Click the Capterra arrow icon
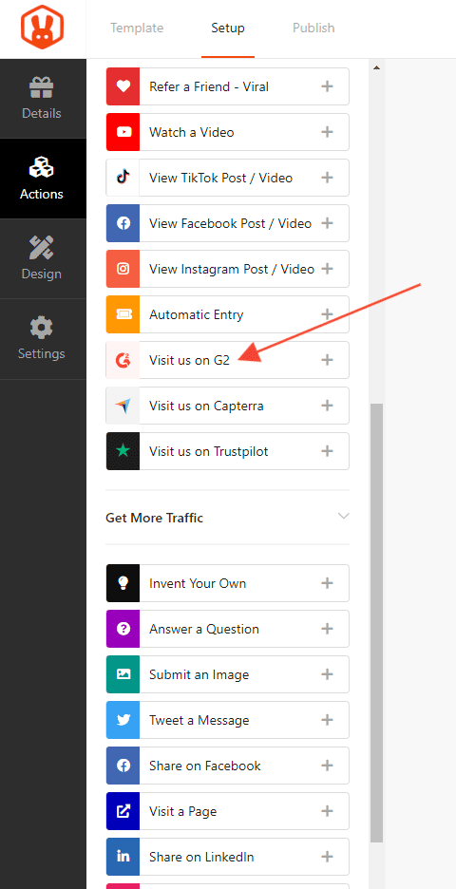Screen dimensions: 456x889 [123, 406]
